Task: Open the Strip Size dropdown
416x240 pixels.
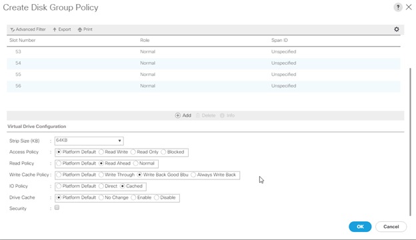Action: [89, 141]
